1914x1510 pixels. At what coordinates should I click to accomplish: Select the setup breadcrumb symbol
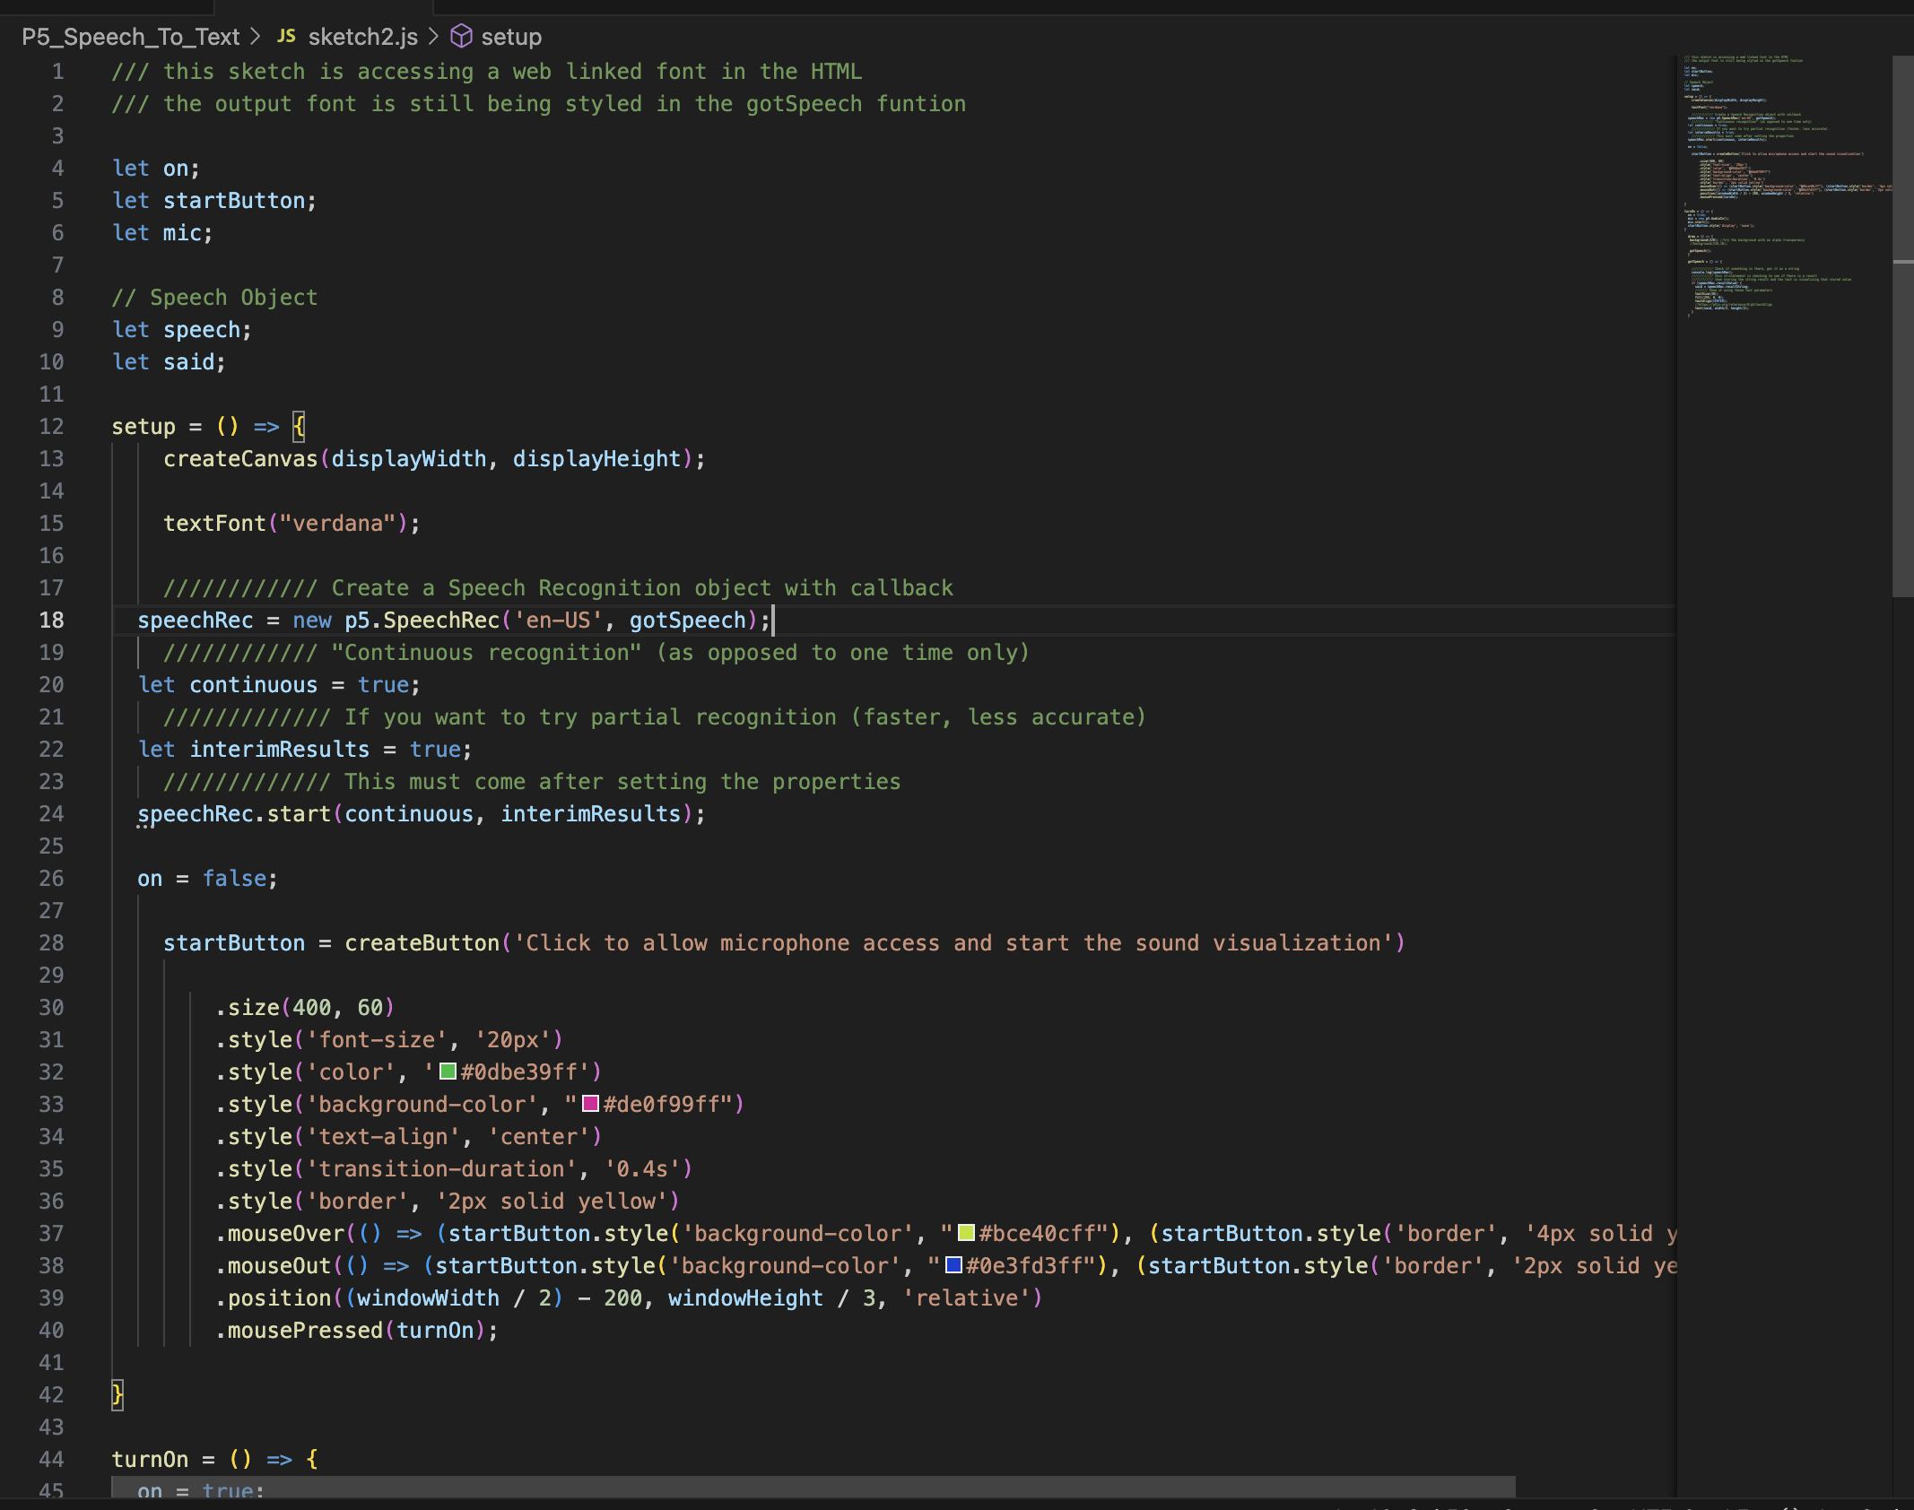511,37
